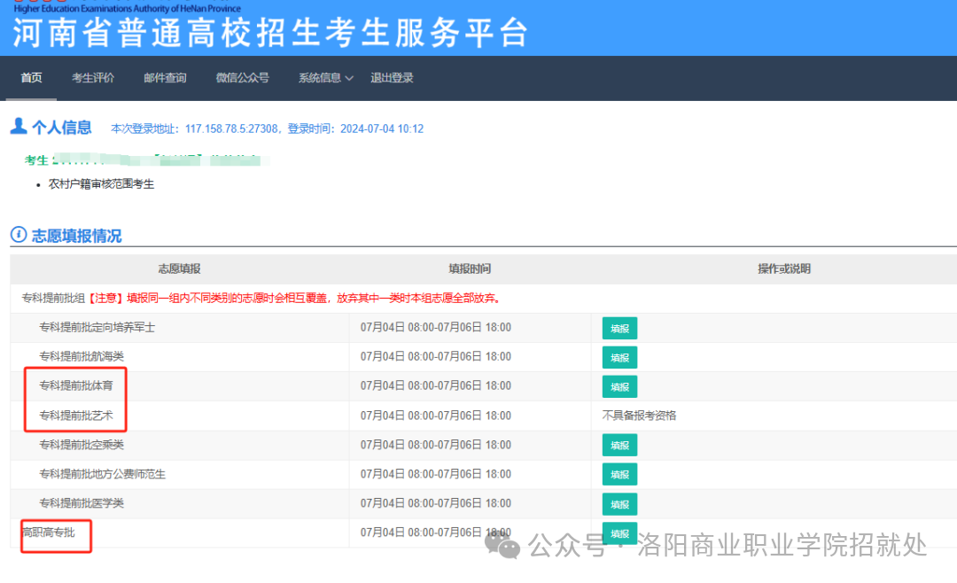Viewport: 957px width, 583px height.
Task: Click the 填报 button for 专科提前批体育
Action: point(619,387)
